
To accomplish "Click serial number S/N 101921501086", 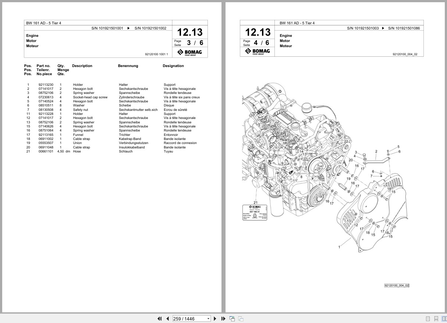I will click(404, 28).
